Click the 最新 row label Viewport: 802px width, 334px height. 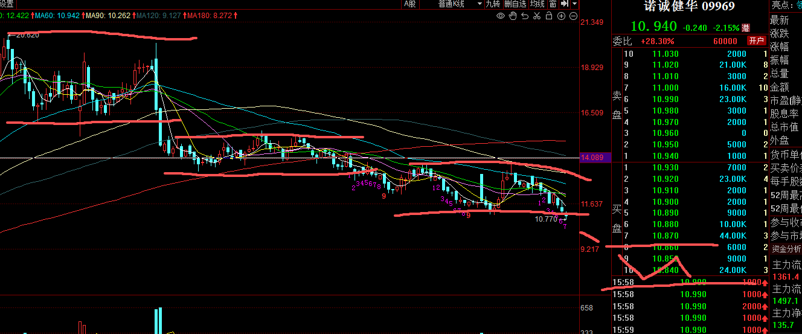click(x=780, y=21)
